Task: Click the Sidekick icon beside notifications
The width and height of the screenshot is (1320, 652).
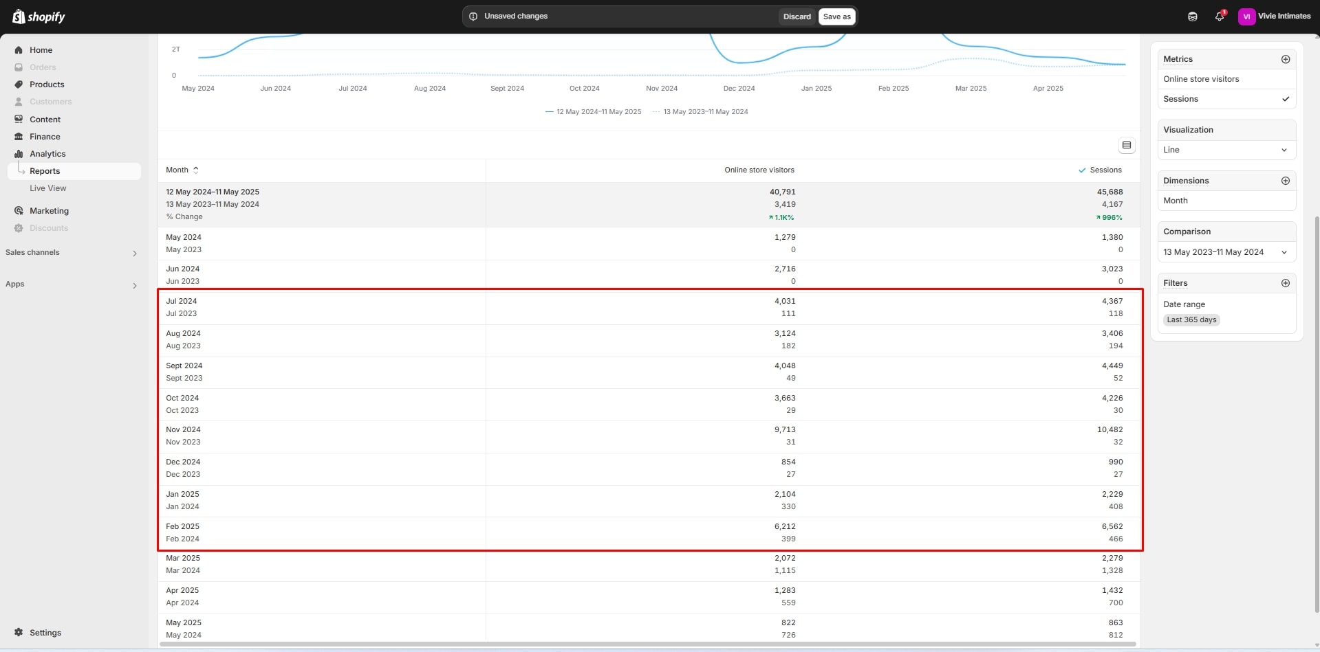Action: [x=1192, y=16]
